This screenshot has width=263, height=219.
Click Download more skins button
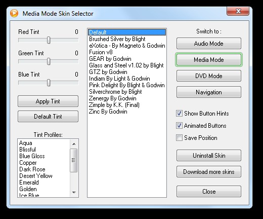click(209, 172)
